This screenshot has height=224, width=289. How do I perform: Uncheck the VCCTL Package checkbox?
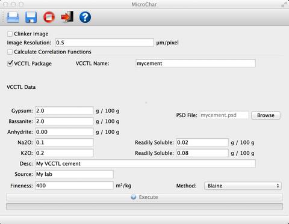pos(10,64)
